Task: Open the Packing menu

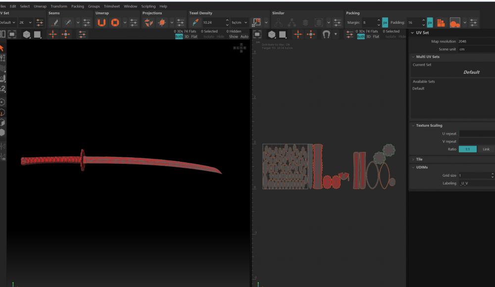Action: click(x=77, y=6)
